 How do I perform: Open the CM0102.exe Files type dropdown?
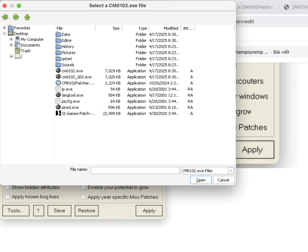point(231,171)
